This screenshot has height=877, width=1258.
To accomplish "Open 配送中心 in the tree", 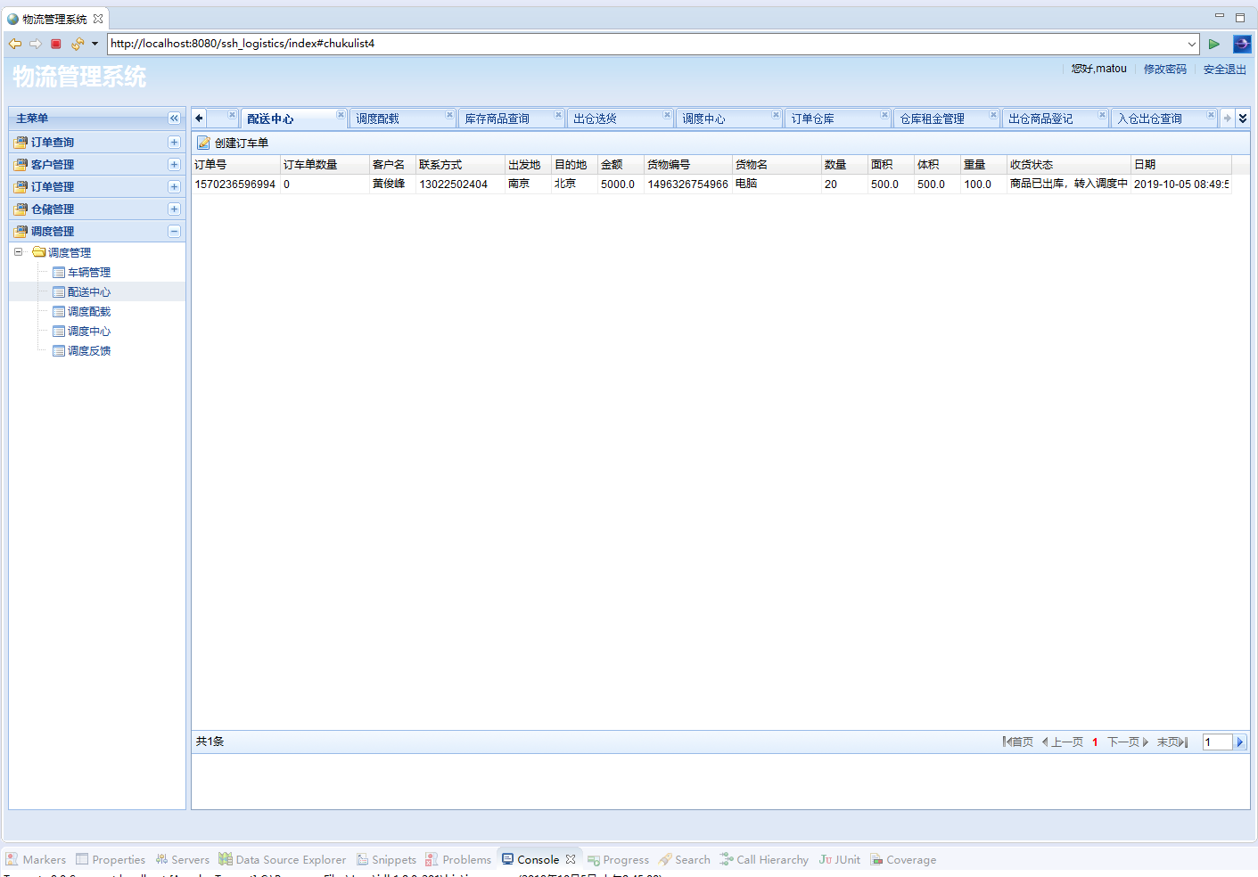I will (x=89, y=292).
